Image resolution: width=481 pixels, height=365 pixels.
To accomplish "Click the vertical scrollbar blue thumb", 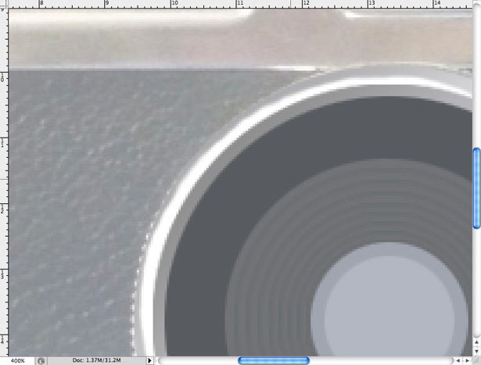I will (x=477, y=188).
